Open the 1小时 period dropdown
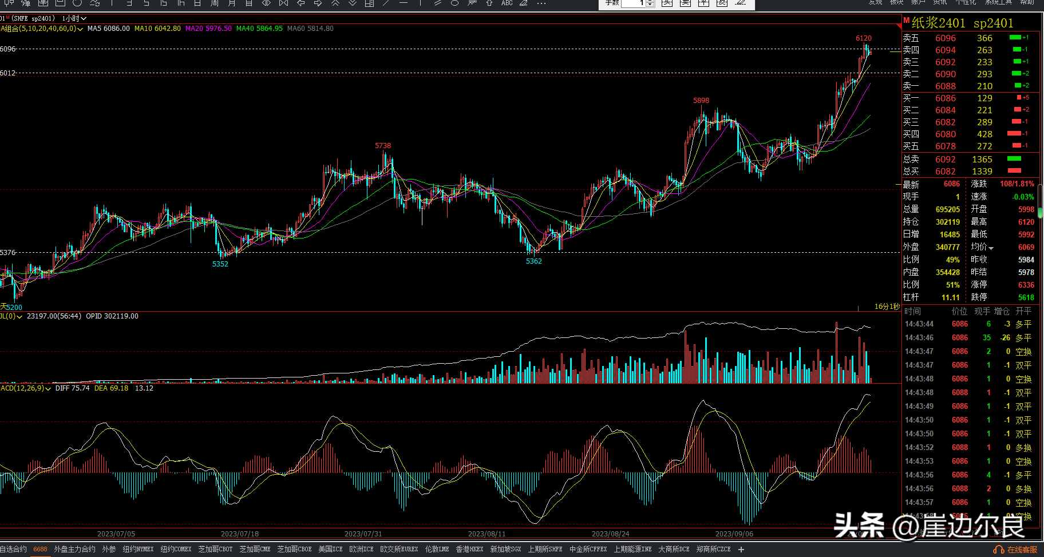 (x=74, y=18)
